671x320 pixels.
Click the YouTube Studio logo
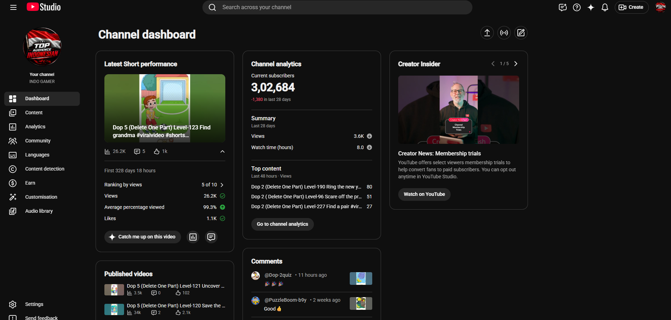click(x=44, y=7)
